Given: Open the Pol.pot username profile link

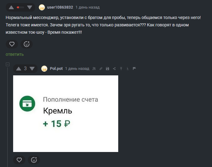Looking at the screenshot, I should click(x=56, y=69).
